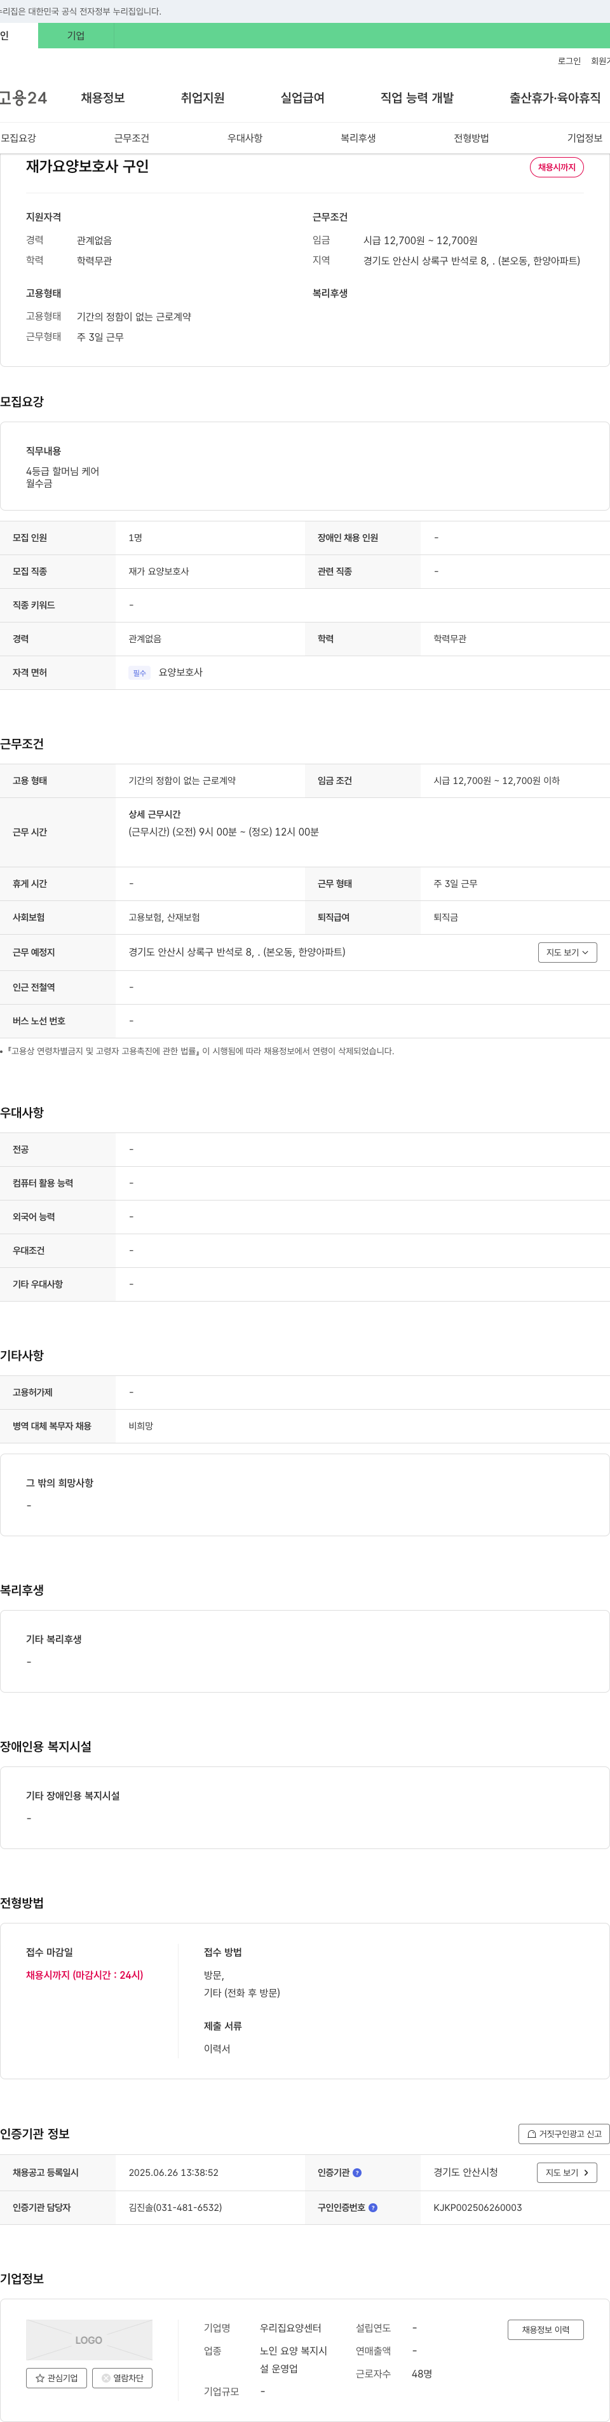This screenshot has width=610, height=2422.
Task: Jump to the 모집요강 section tab
Action: (19, 138)
